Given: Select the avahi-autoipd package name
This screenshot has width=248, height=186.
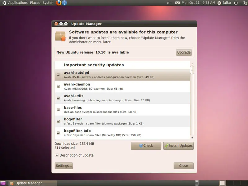Looking at the screenshot, I should [x=77, y=73].
